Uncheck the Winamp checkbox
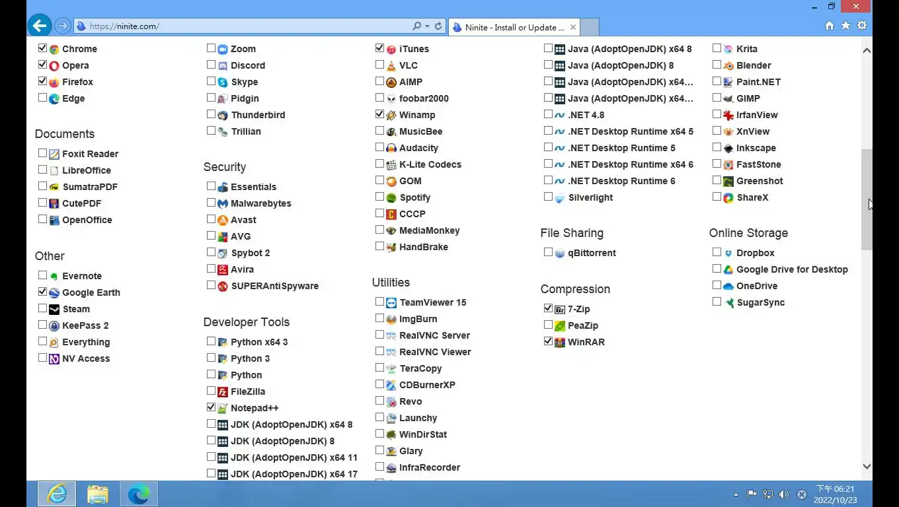 click(379, 114)
